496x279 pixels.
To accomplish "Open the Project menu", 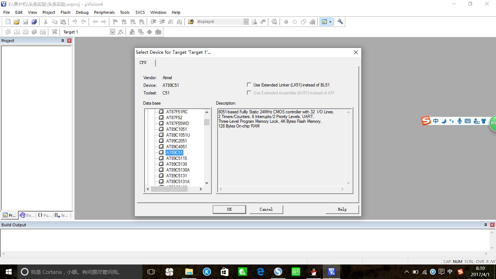I will (x=49, y=12).
